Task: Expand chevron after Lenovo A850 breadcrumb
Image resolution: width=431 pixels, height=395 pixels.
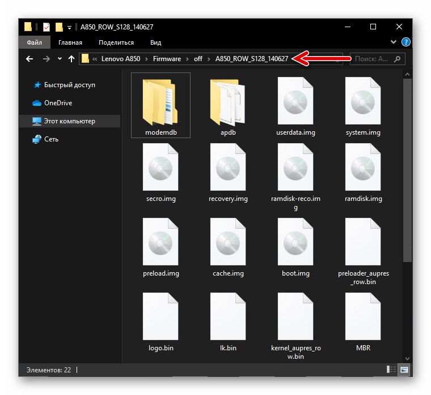Action: click(146, 59)
